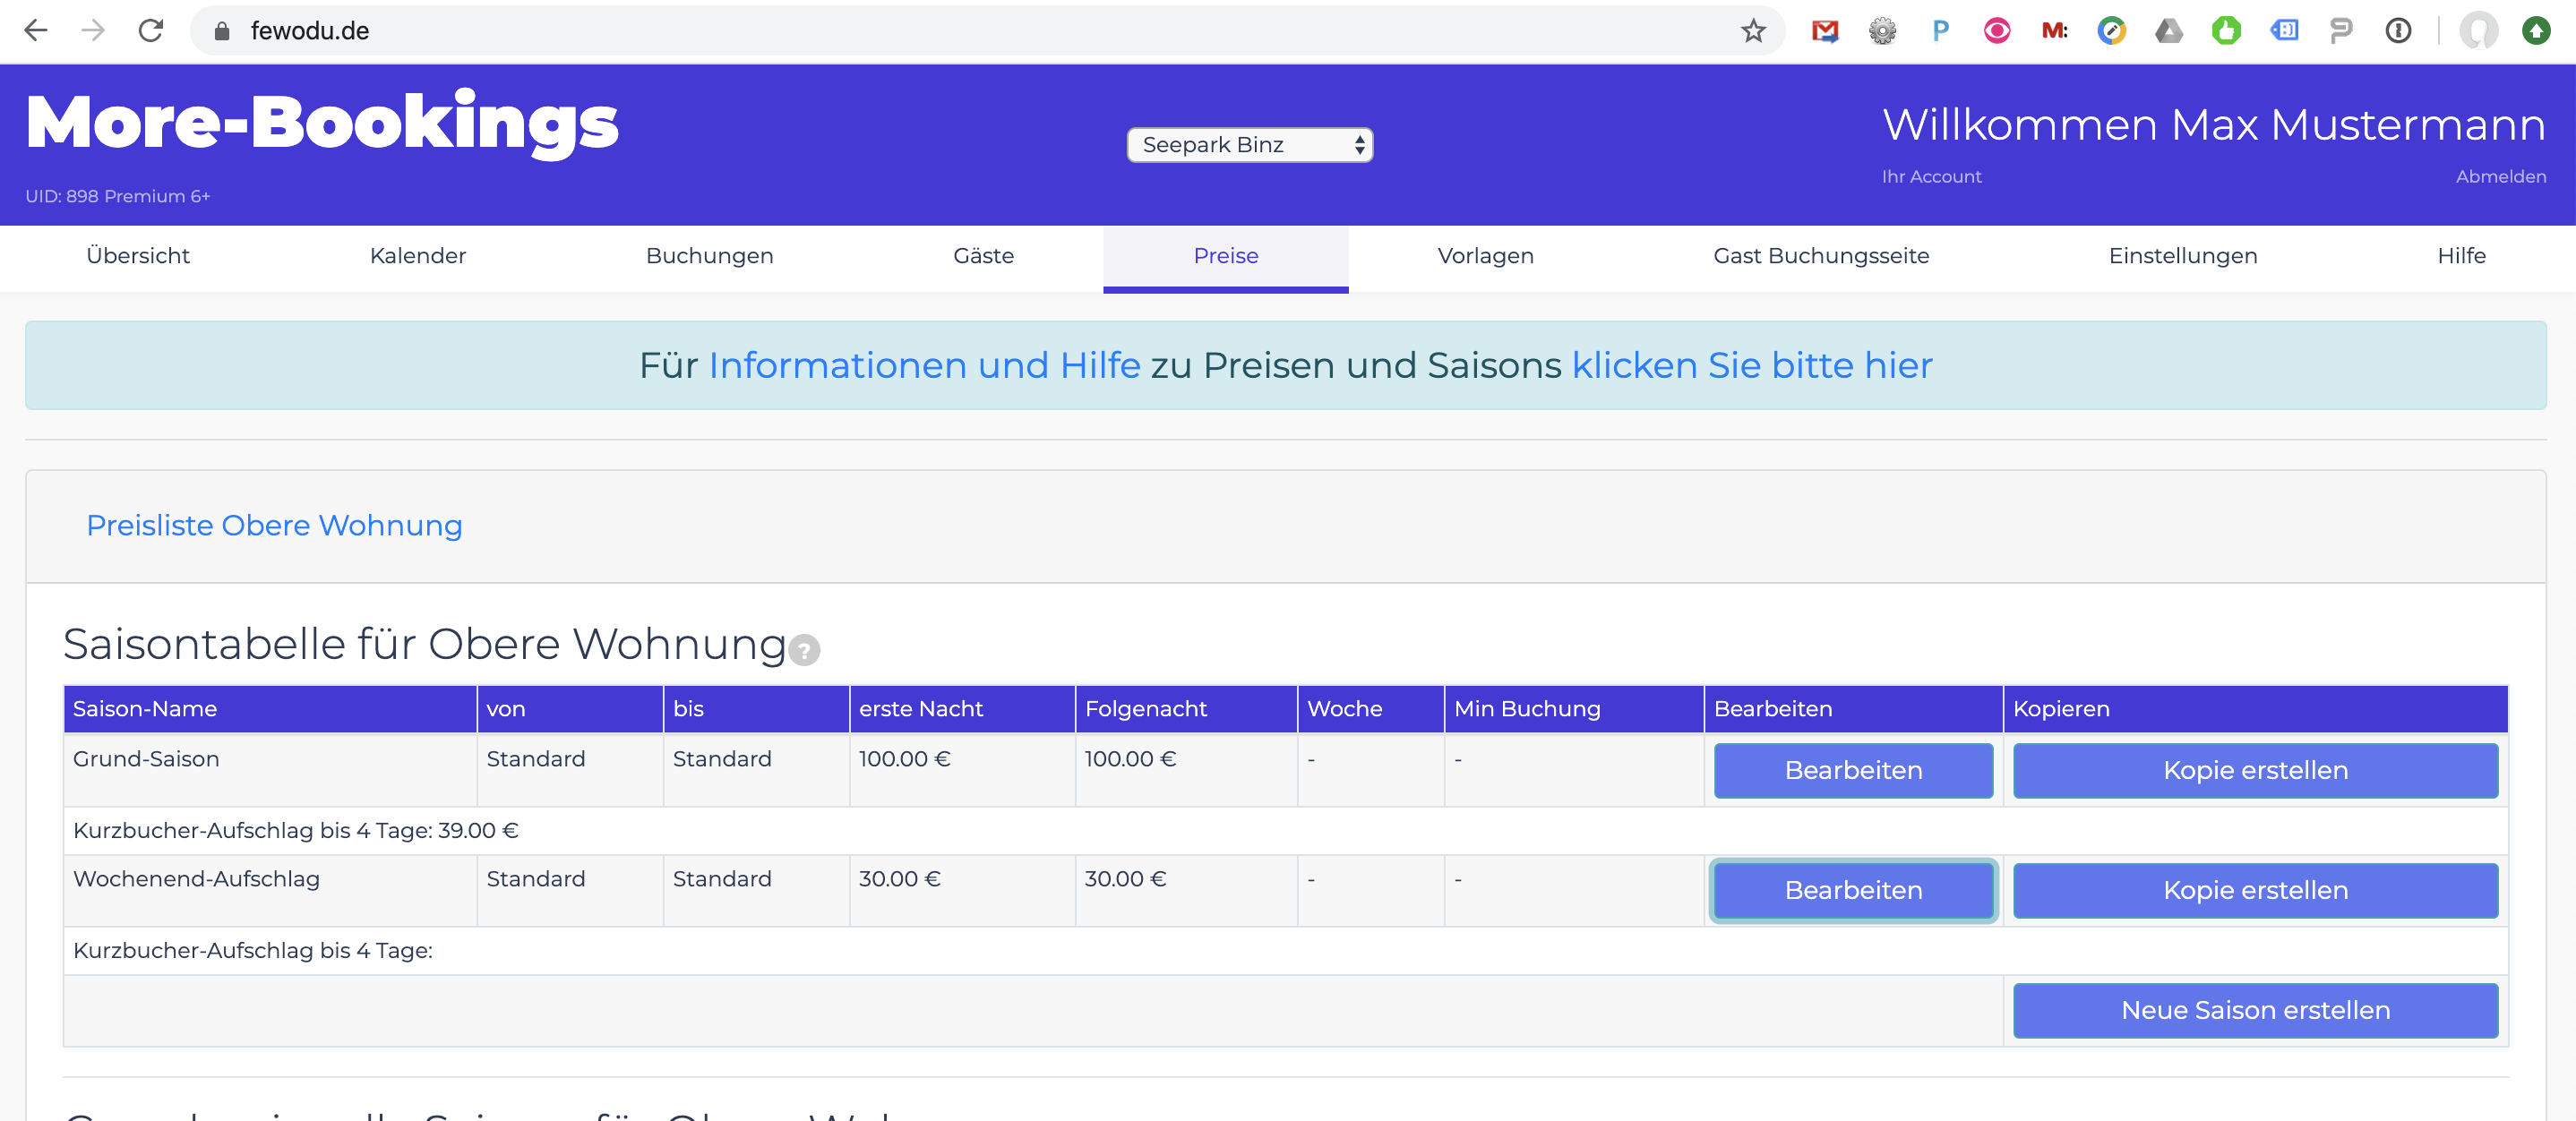2576x1121 pixels.
Task: Click the Google Drive extension icon
Action: (2169, 31)
